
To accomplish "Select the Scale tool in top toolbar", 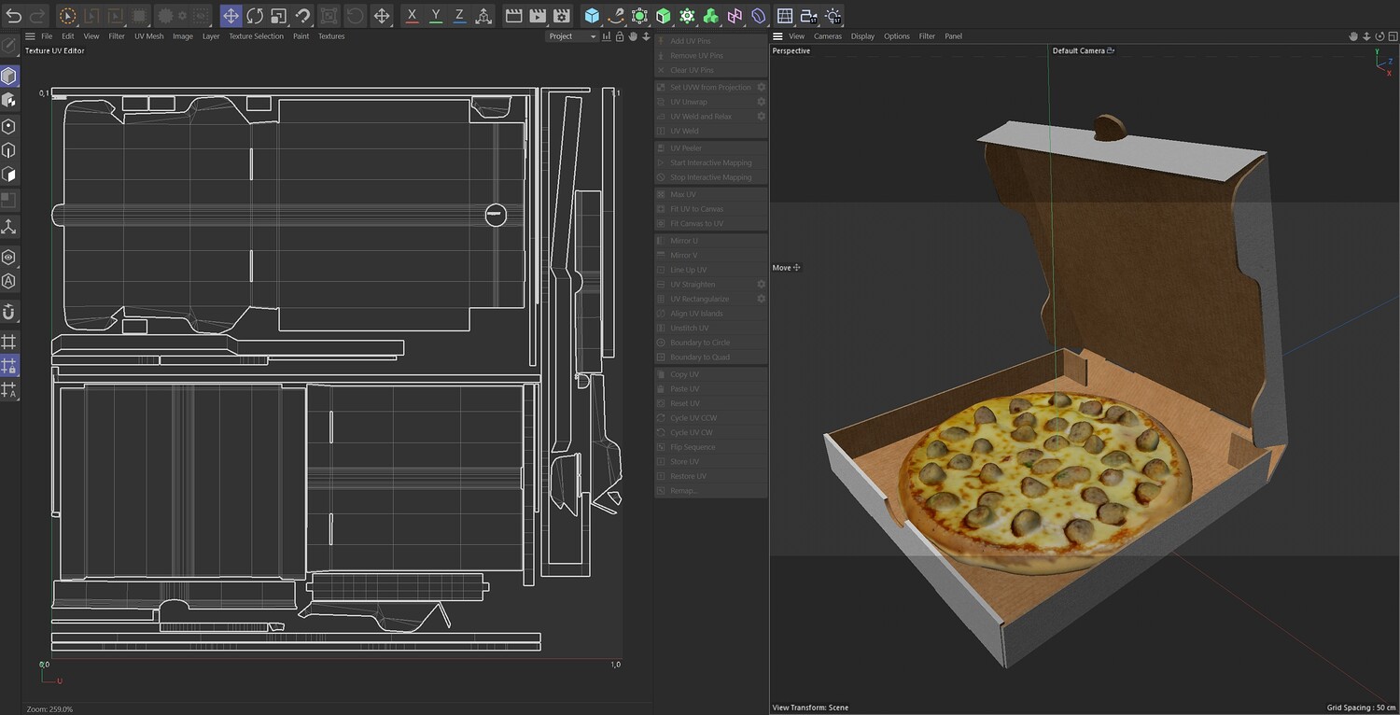I will 278,16.
